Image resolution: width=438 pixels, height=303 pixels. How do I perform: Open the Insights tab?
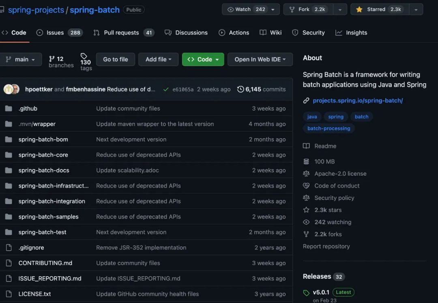351,33
